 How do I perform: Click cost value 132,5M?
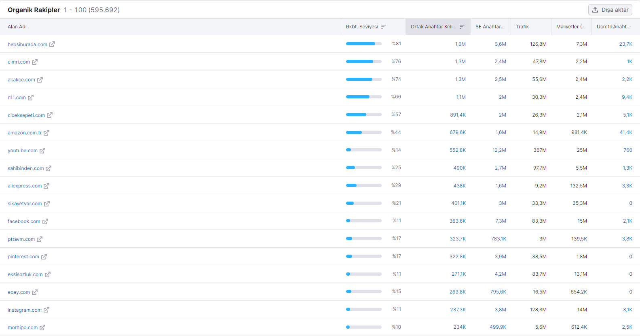pyautogui.click(x=579, y=186)
